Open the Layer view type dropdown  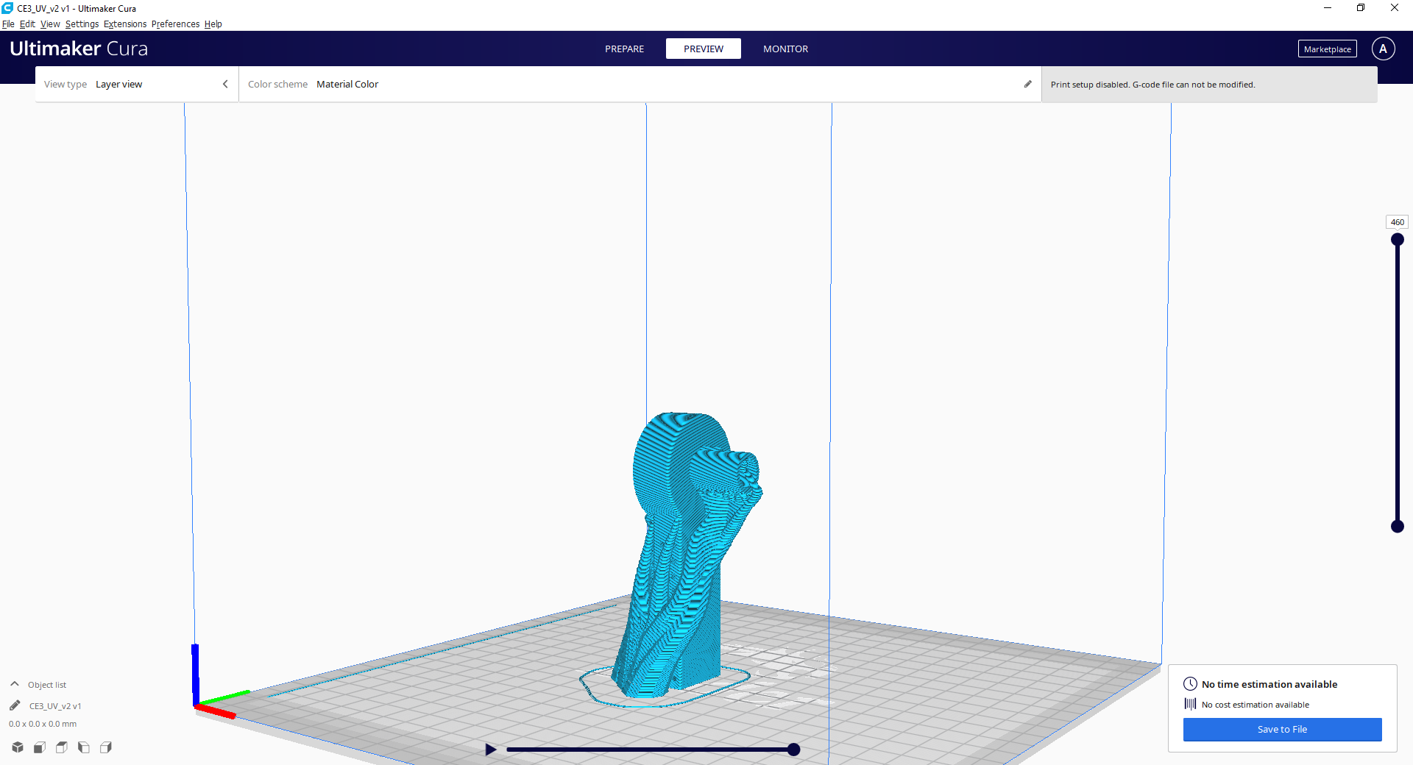tap(136, 85)
